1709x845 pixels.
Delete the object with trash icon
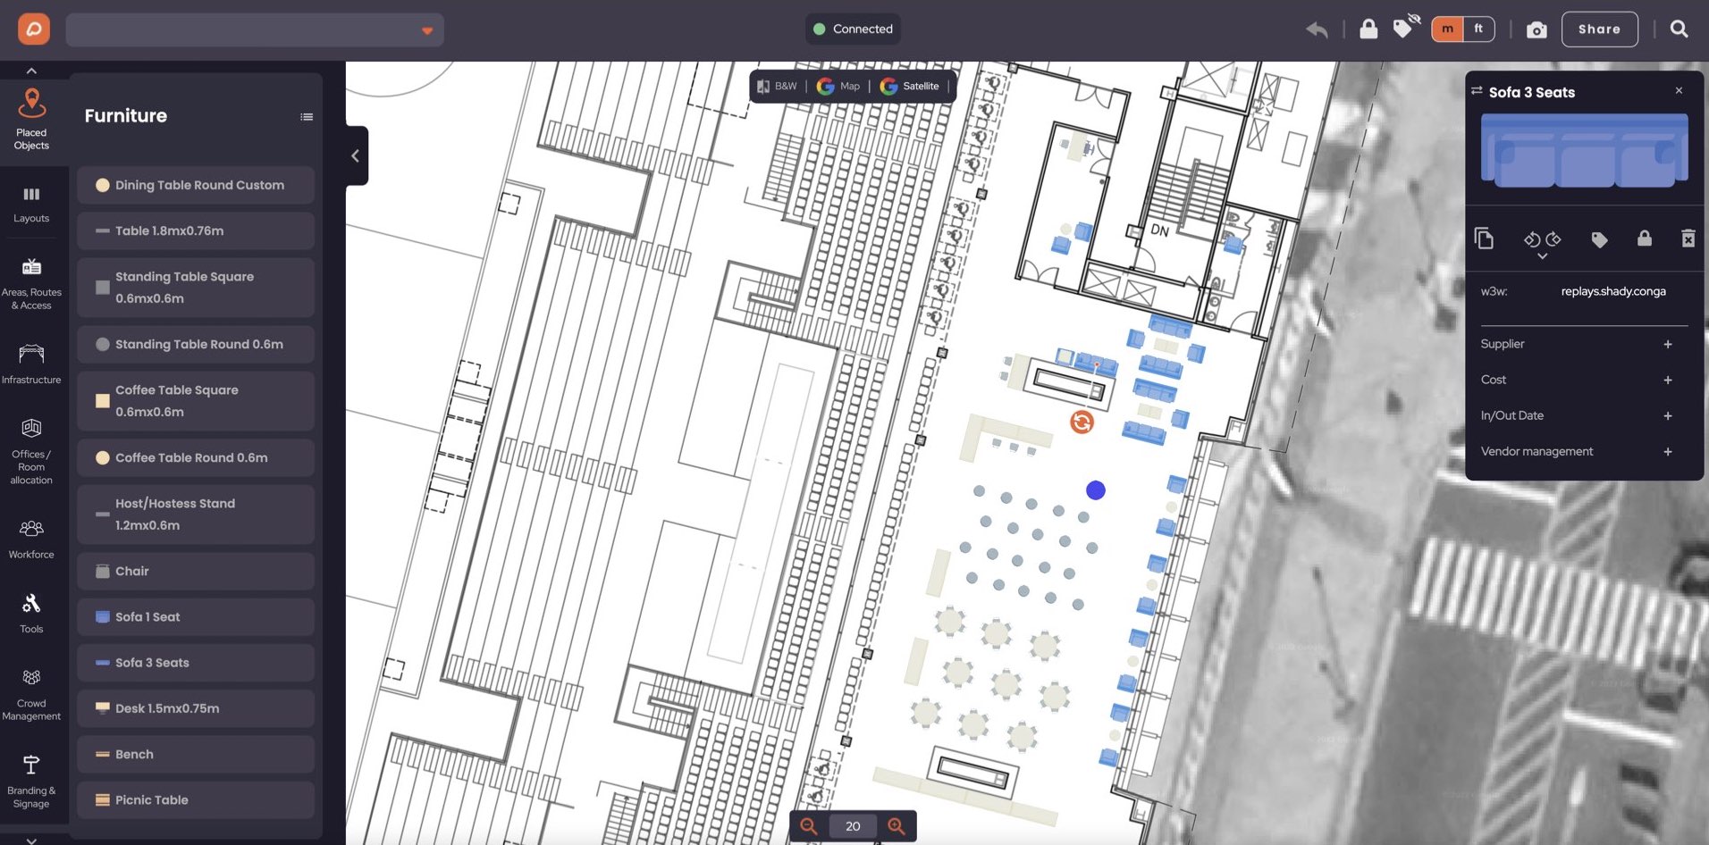[1688, 238]
